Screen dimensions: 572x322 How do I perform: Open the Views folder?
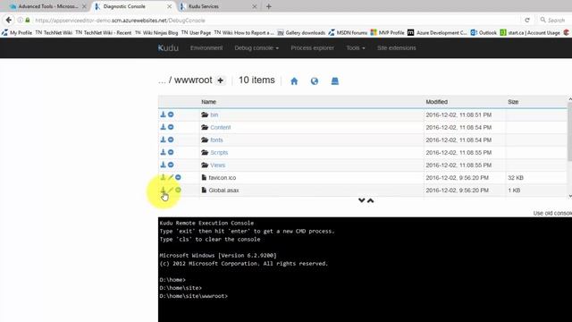pos(217,165)
